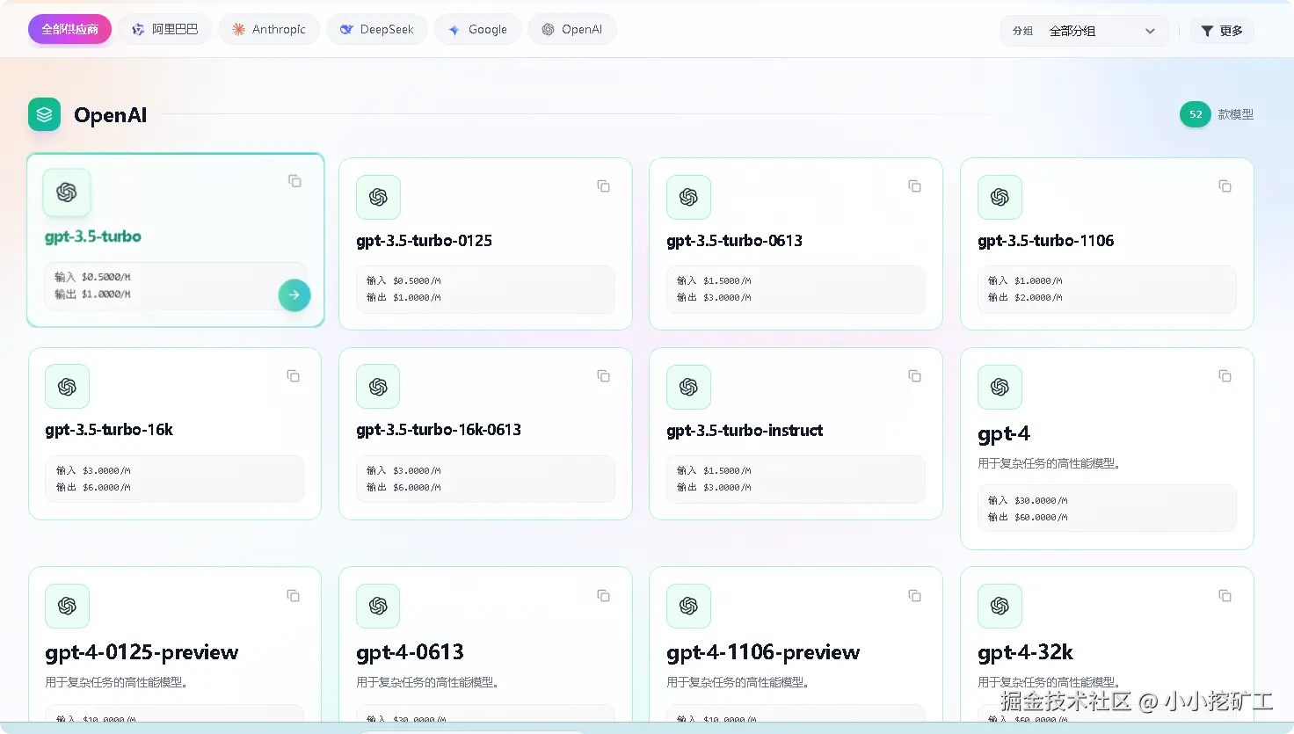
Task: Select the 全部供应商 all-vendors filter
Action: point(69,29)
